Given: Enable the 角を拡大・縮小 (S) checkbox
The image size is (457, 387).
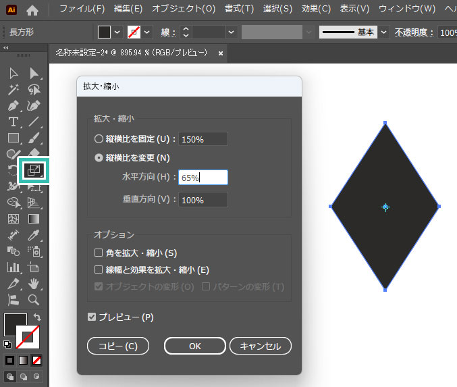Looking at the screenshot, I should point(99,253).
